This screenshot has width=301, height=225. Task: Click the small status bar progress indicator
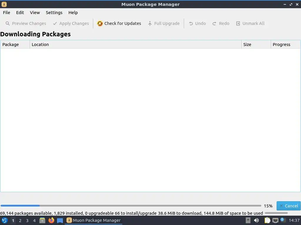point(276,213)
